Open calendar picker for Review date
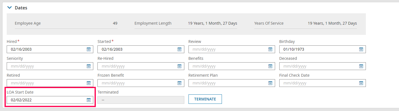399x111 pixels. tap(270, 49)
